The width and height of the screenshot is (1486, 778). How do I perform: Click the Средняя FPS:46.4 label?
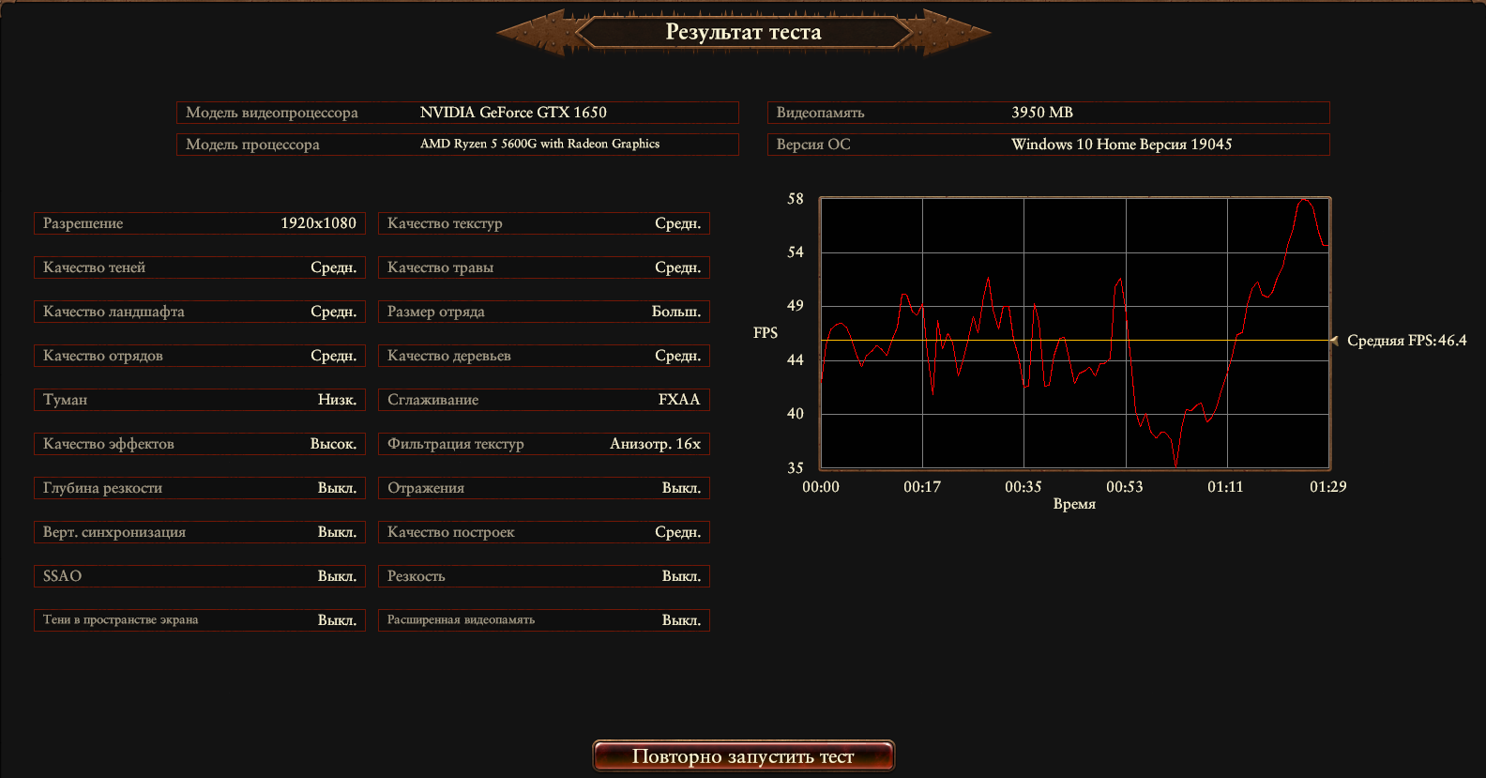pos(1406,341)
